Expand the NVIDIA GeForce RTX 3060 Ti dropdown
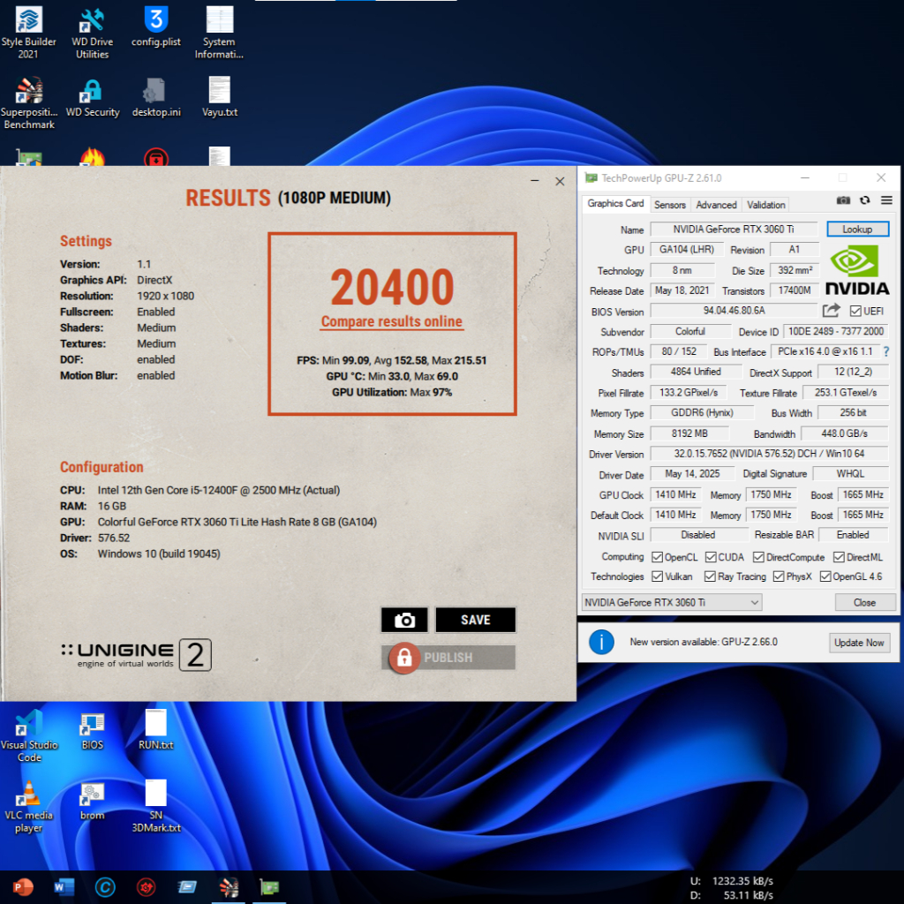 671,602
